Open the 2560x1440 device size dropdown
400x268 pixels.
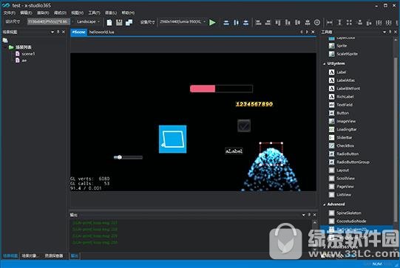coord(183,21)
